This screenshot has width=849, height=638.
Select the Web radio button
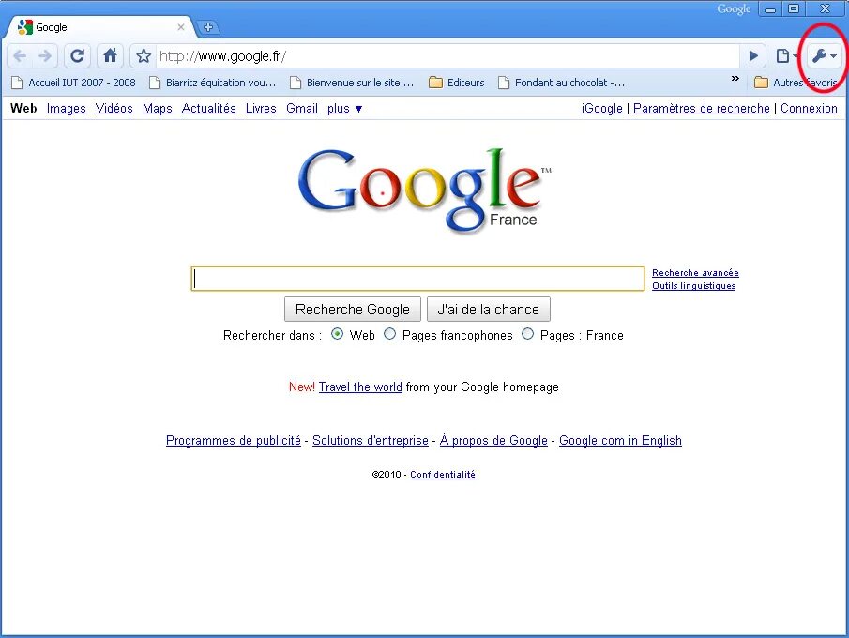(337, 334)
